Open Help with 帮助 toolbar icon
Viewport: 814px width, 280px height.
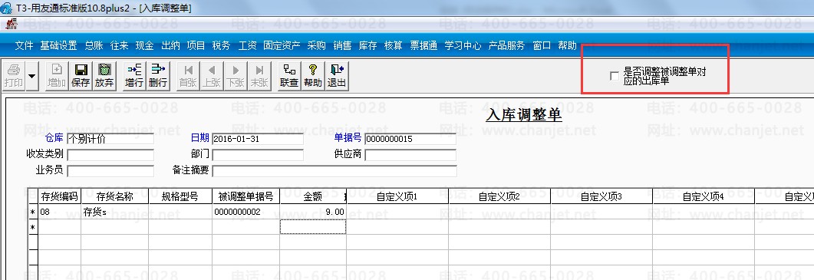click(312, 76)
